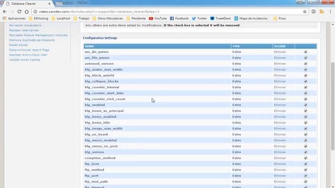Open the ESHosting bookmarks folder
This screenshot has width=335, height=188.
click(38, 19)
